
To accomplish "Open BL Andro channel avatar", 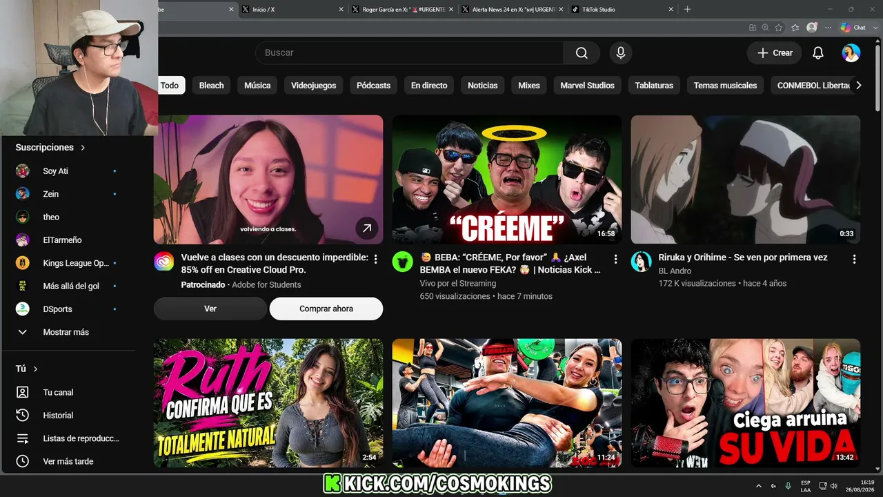I will point(641,262).
